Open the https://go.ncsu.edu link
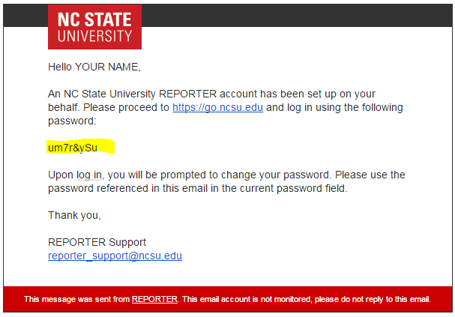The height and width of the screenshot is (317, 455). click(217, 107)
